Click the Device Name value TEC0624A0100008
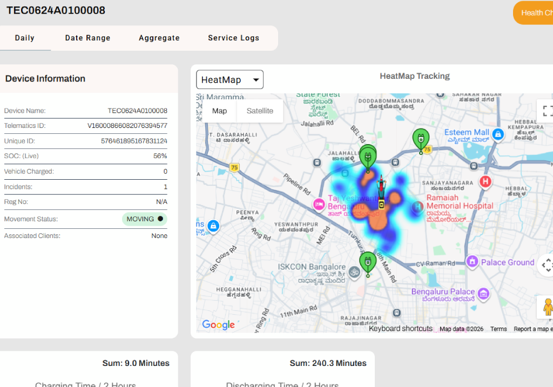 (138, 111)
